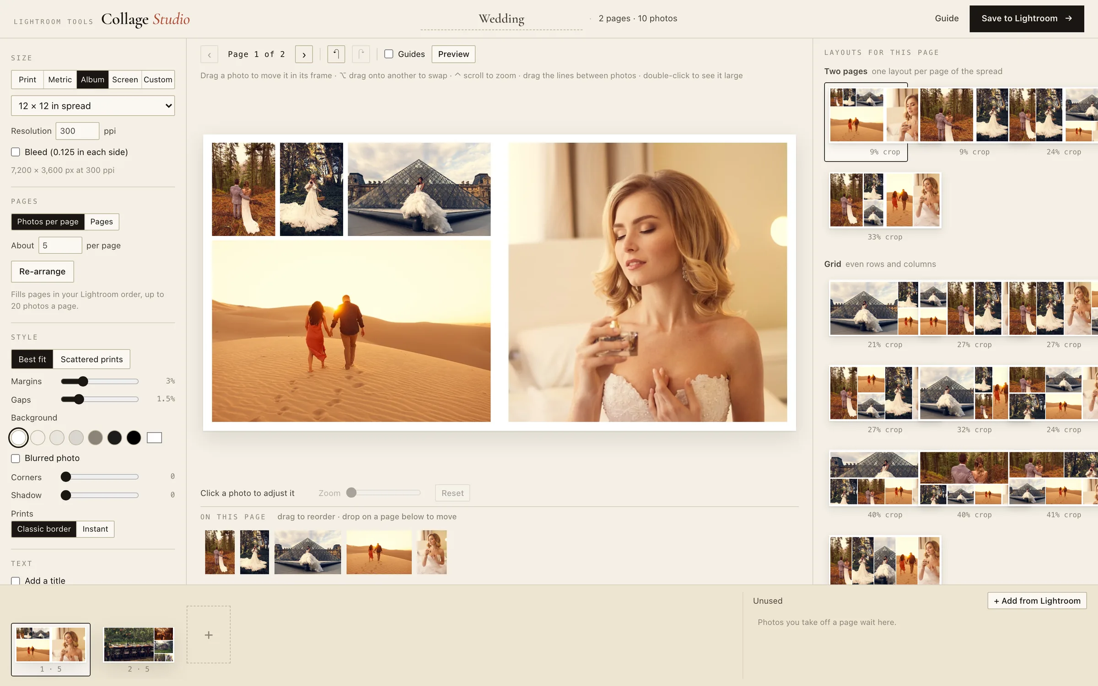Choose Scattered prints style

91,359
